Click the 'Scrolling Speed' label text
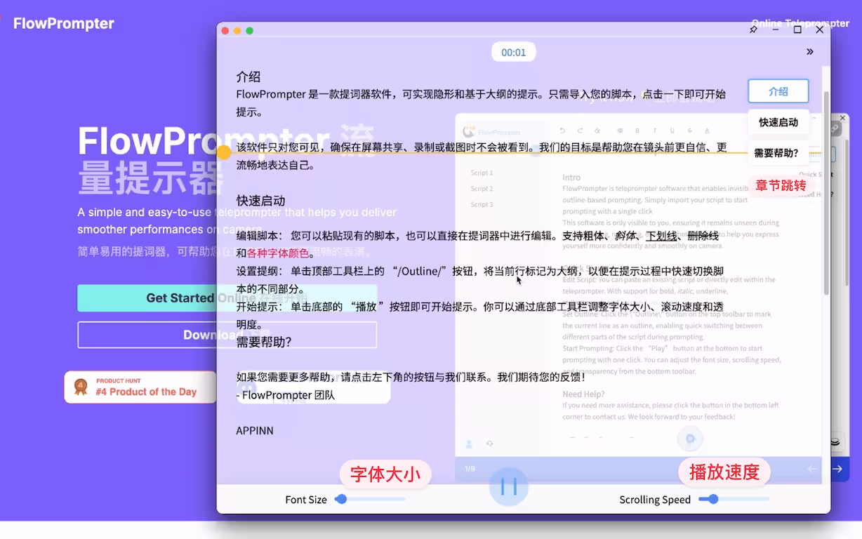Screen dimensions: 862x539 pos(655,500)
